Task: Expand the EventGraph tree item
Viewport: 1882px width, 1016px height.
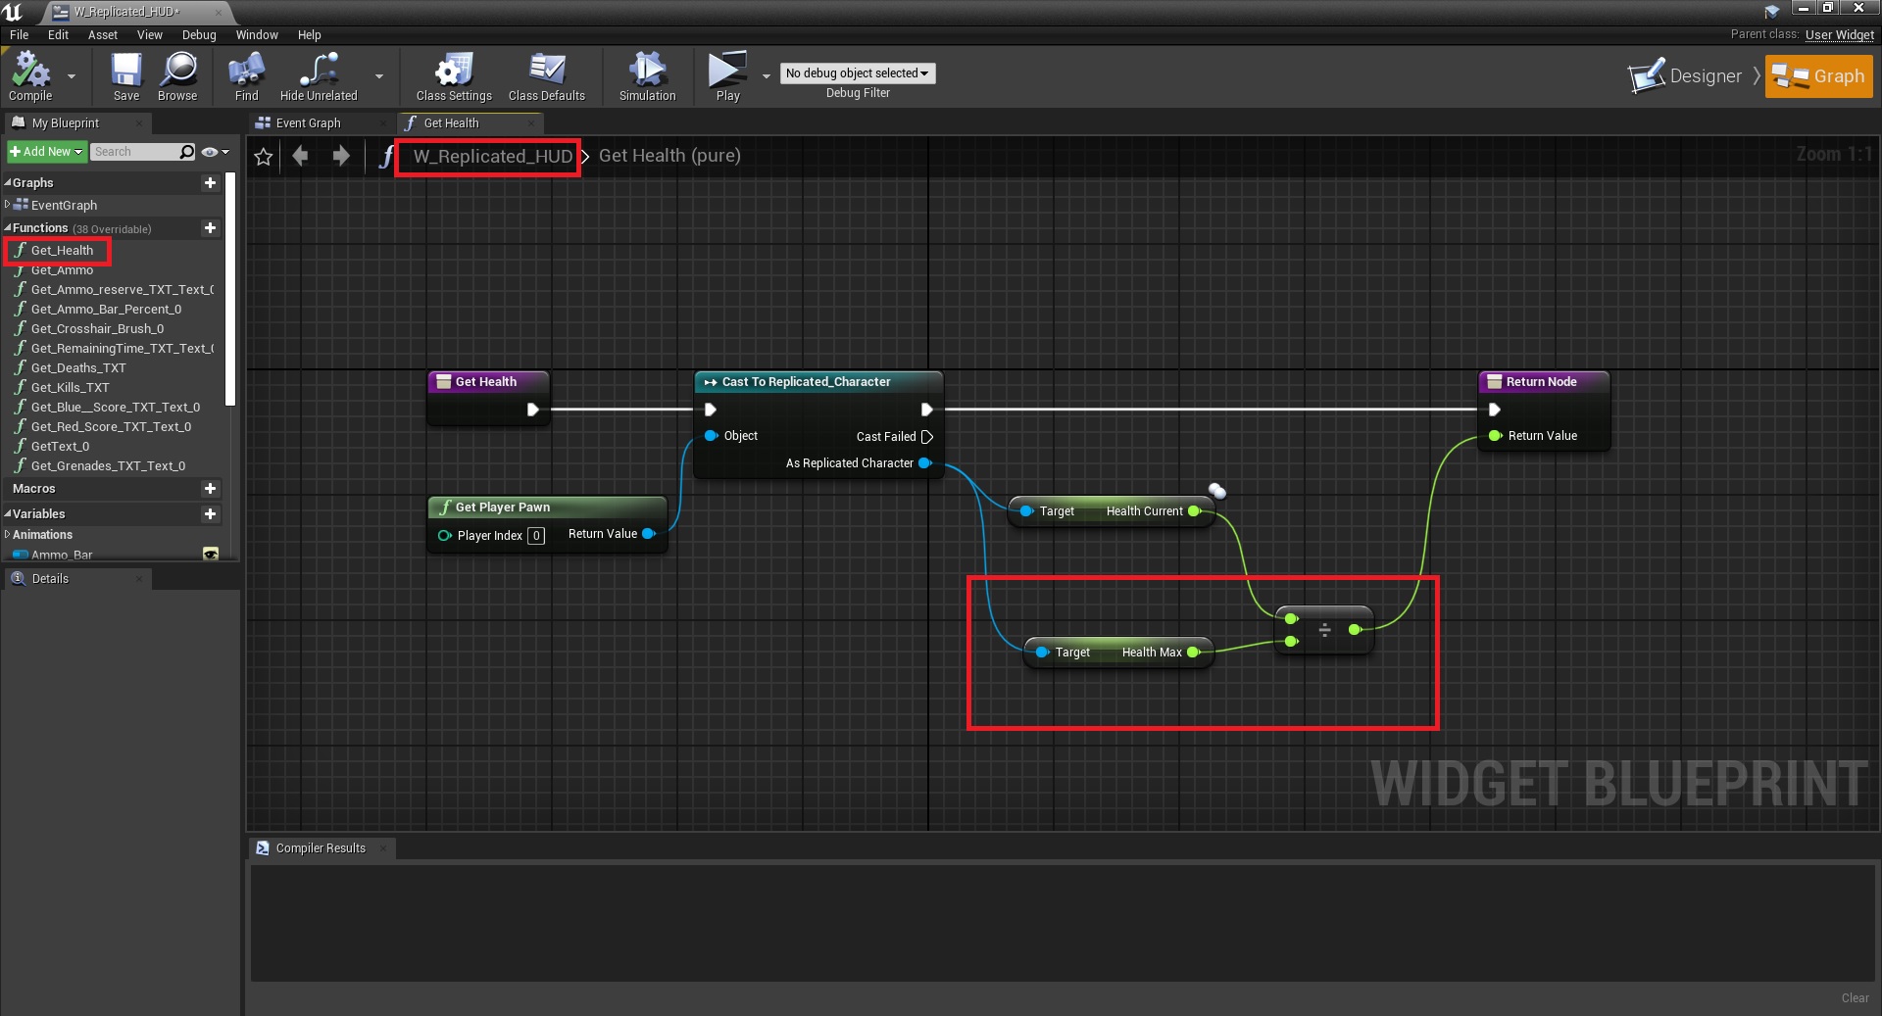Action: (x=8, y=205)
